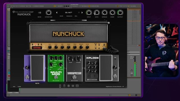Go to the previous preset with the left arrow
Screen dimensions: 180x101
point(57,13)
